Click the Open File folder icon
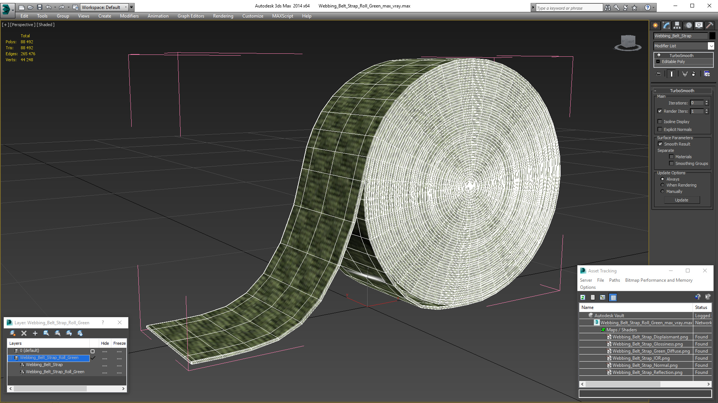 pyautogui.click(x=30, y=7)
